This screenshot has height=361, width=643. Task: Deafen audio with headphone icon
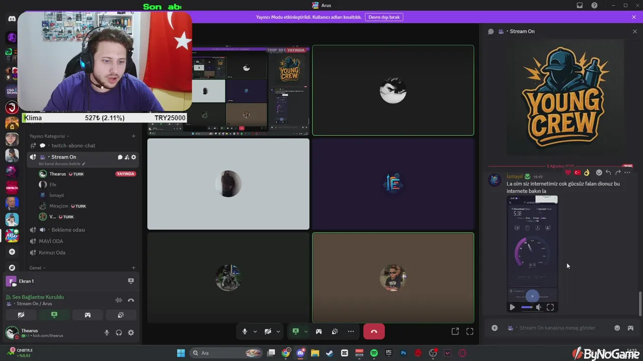tap(119, 332)
